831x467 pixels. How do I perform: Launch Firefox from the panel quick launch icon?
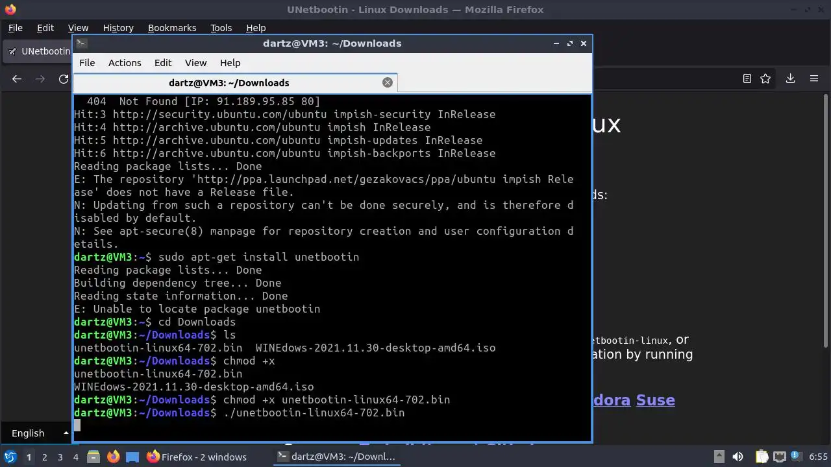point(113,457)
